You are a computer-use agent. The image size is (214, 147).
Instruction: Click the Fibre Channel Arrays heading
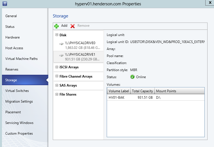(x=76, y=76)
